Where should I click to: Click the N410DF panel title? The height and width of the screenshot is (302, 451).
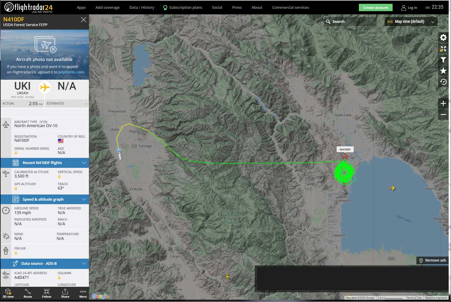pos(14,19)
